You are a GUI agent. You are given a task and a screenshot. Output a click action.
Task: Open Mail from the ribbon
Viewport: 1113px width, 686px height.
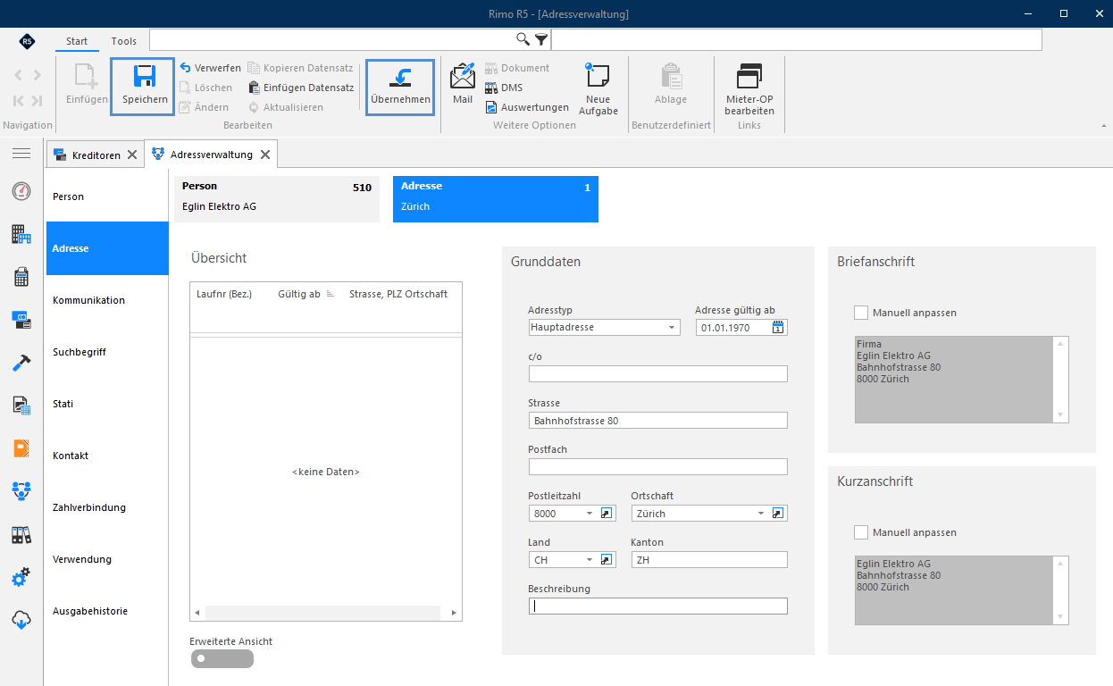(x=463, y=83)
